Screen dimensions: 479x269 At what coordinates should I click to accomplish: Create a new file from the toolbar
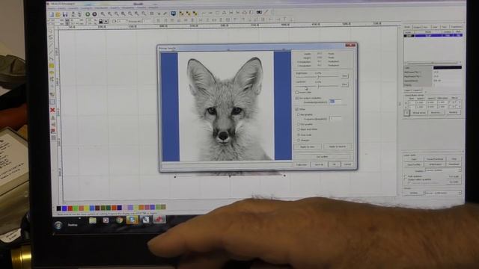click(52, 14)
